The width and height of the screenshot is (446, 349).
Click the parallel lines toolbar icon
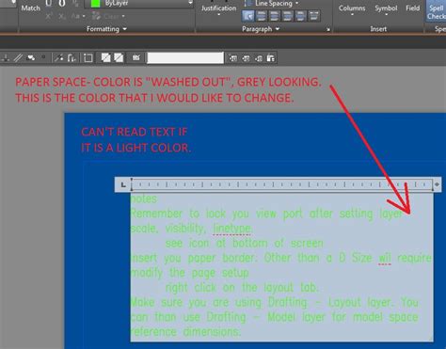tap(18, 57)
